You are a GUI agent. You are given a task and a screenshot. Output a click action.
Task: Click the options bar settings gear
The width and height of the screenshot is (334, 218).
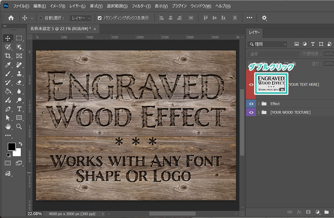tap(264, 18)
